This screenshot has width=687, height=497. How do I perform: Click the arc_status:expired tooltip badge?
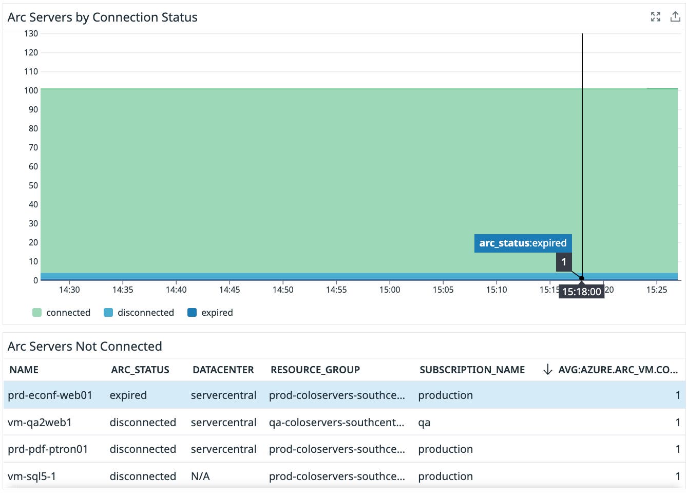click(x=522, y=243)
